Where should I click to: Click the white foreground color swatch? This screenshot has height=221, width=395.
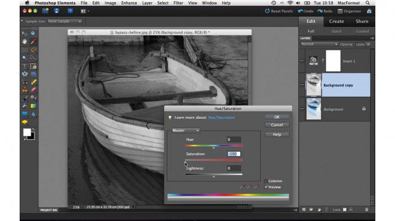pyautogui.click(x=27, y=132)
